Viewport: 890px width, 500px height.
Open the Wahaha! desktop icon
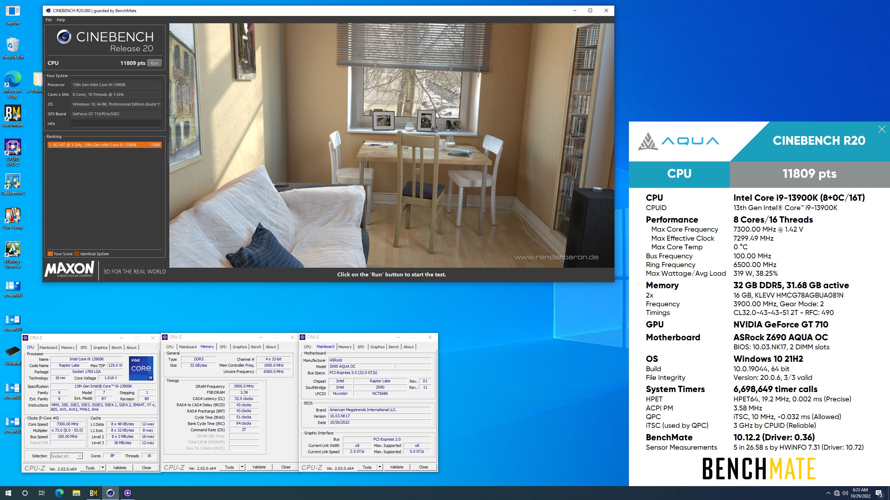click(x=13, y=355)
